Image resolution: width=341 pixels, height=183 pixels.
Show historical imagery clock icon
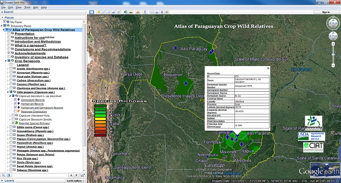click(126, 12)
